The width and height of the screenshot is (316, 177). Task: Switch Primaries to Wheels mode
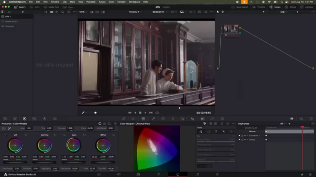click(100, 123)
